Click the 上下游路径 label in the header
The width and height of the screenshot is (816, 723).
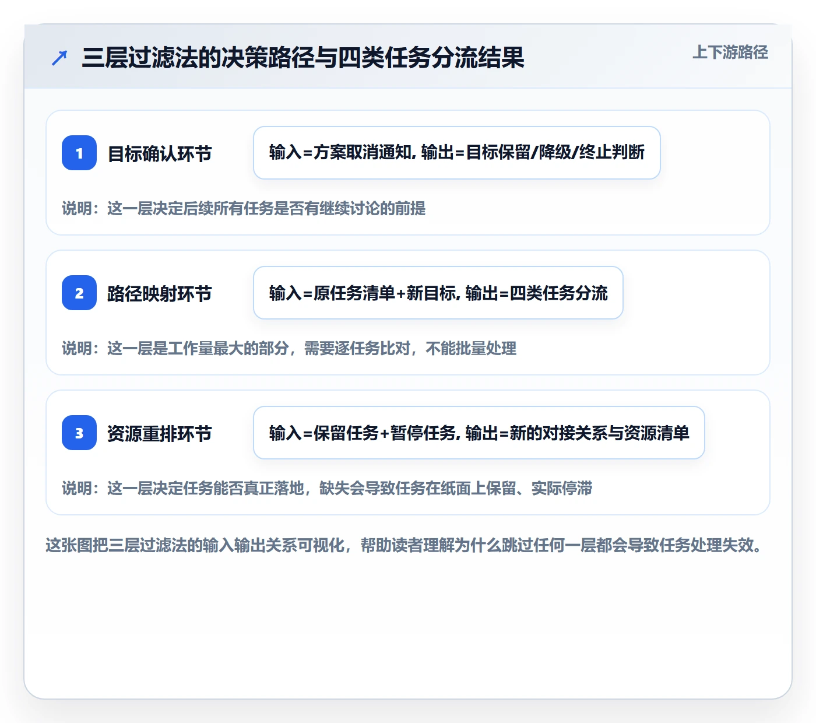730,52
